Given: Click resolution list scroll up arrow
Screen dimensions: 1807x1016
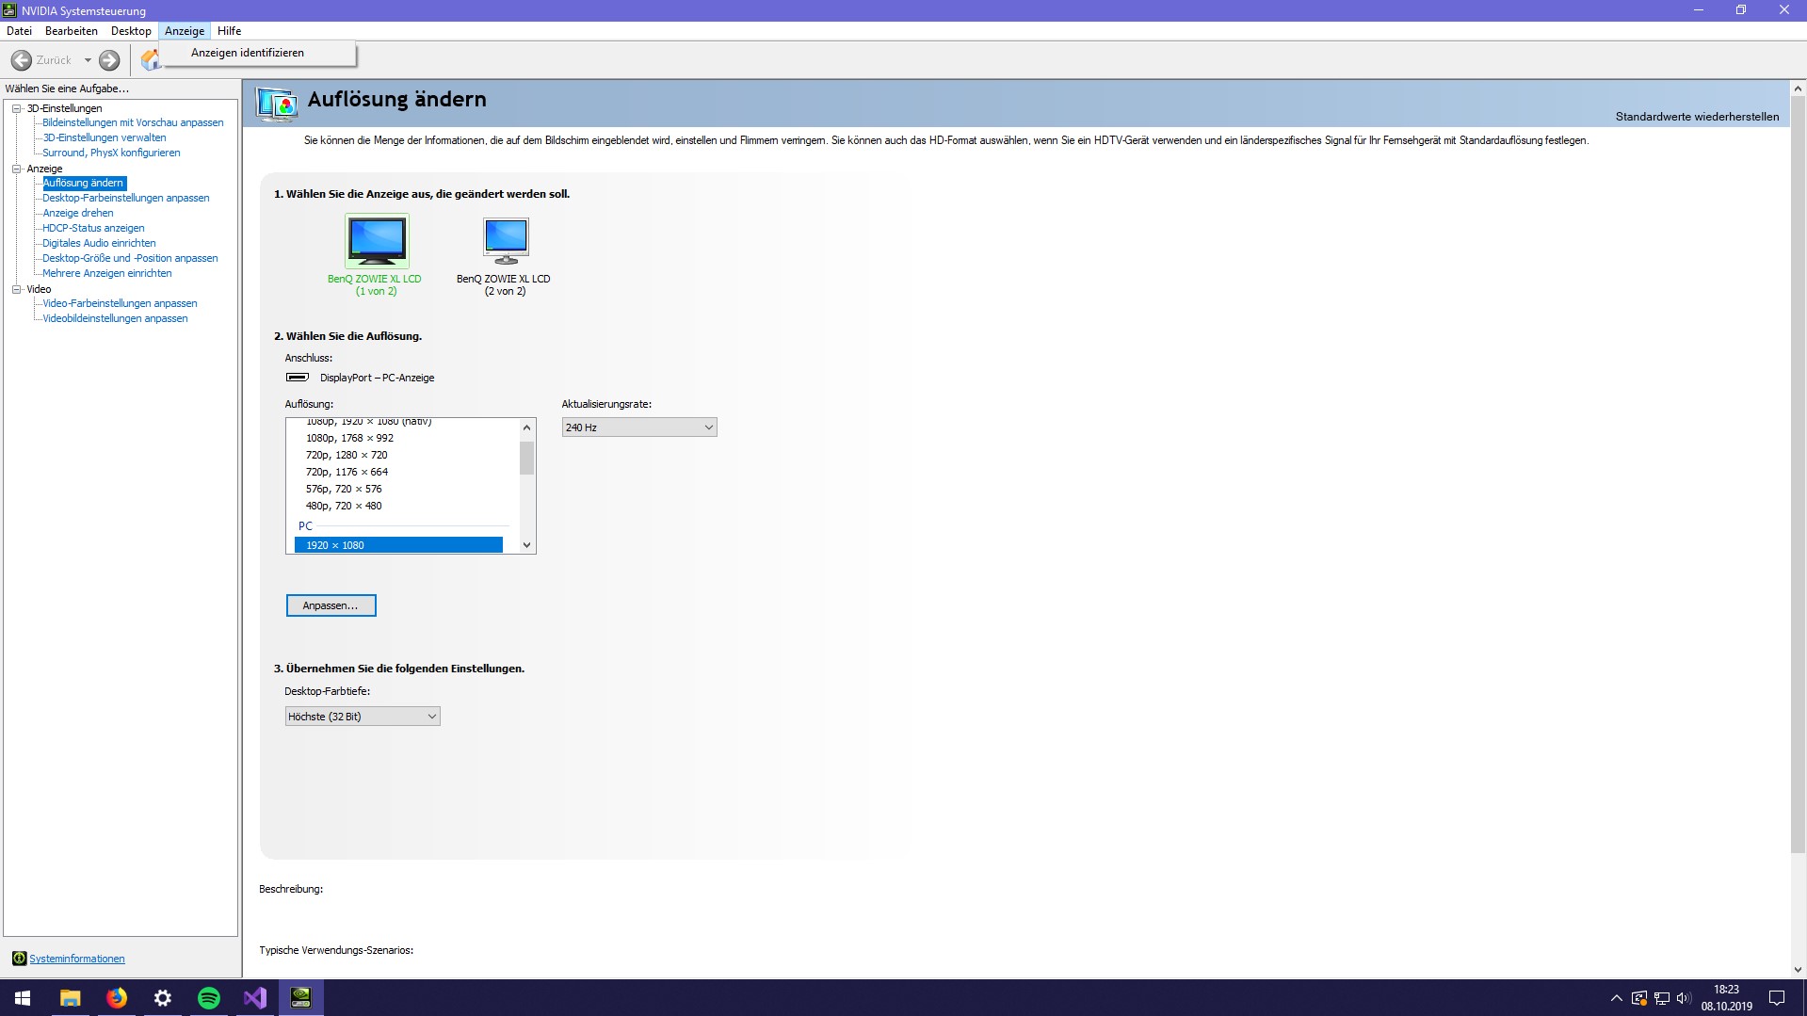Looking at the screenshot, I should 526,427.
